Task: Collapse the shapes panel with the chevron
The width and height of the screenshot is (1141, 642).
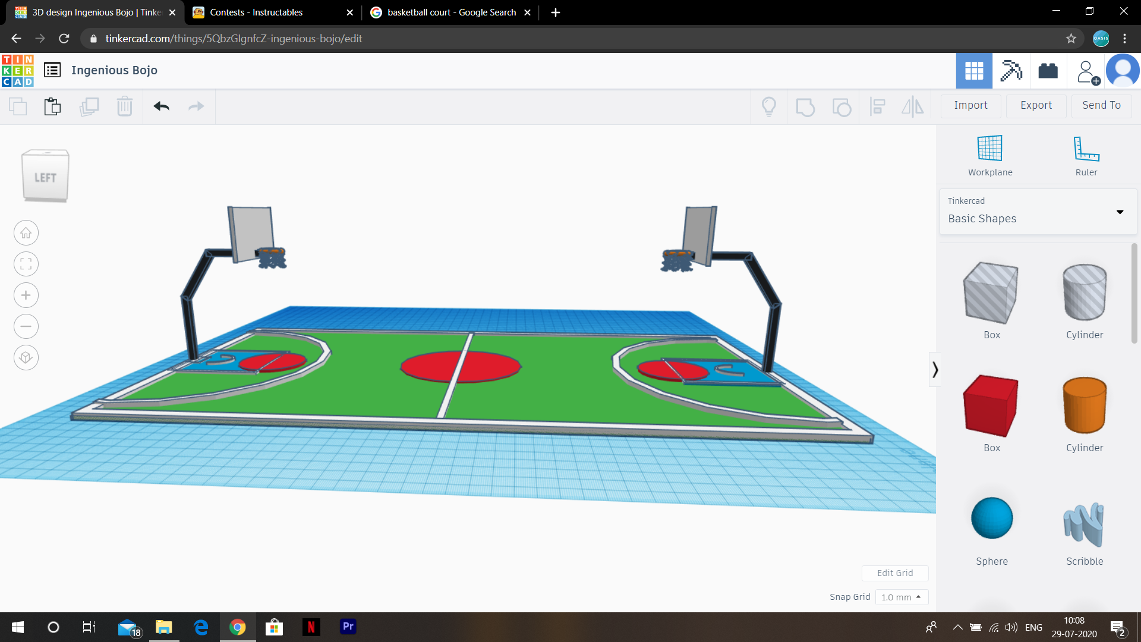Action: pyautogui.click(x=935, y=369)
